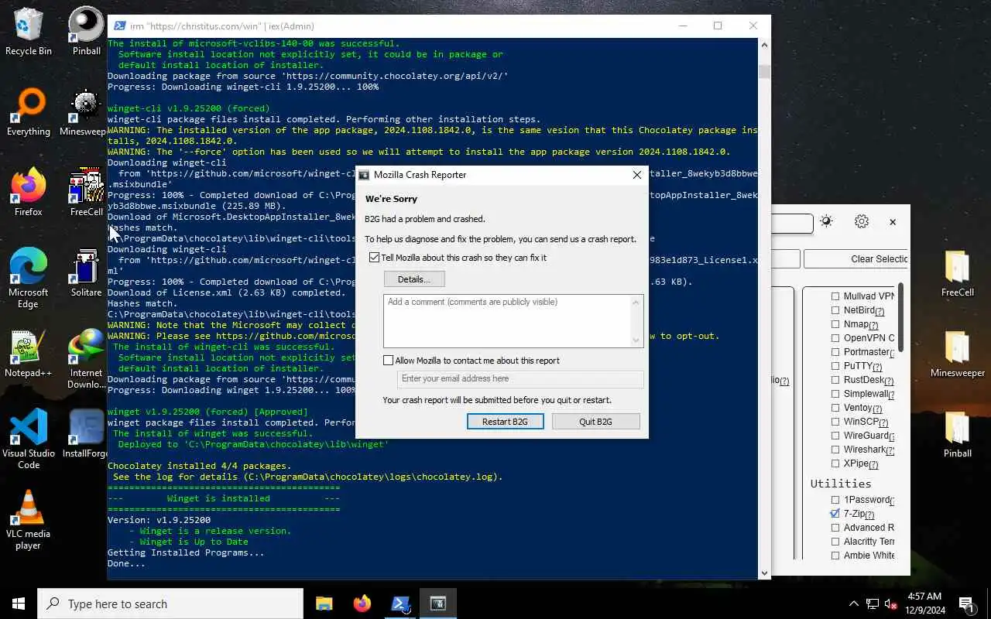
Task: Toggle the theme sun icon in WinUtil
Action: pyautogui.click(x=826, y=222)
